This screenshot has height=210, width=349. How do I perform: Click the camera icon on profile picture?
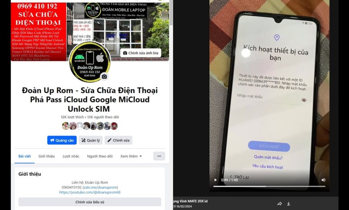104,77
